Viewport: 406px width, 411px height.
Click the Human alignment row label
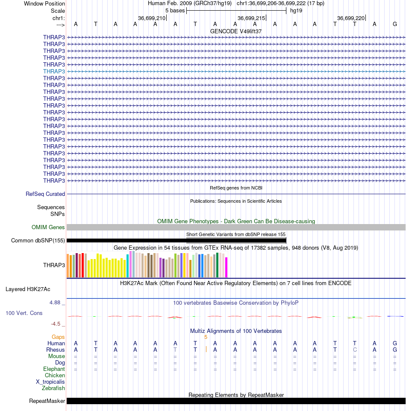click(56, 344)
